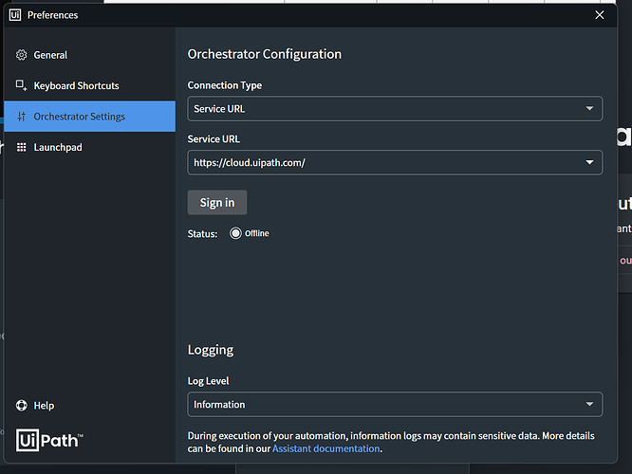The width and height of the screenshot is (632, 474).
Task: Close the Preferences window
Action: coord(599,15)
